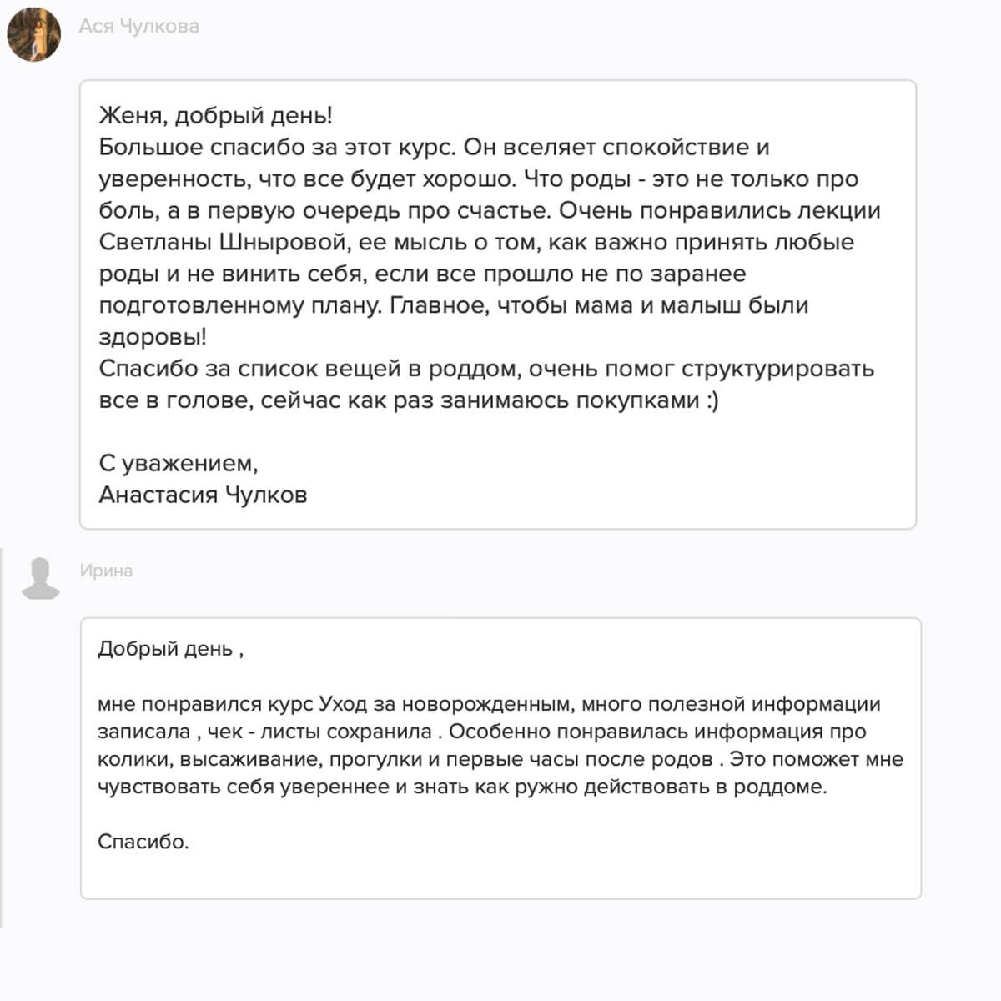Screen dimensions: 1001x1001
Task: Click the final "Спасибо." in Ирина's review
Action: 143,842
